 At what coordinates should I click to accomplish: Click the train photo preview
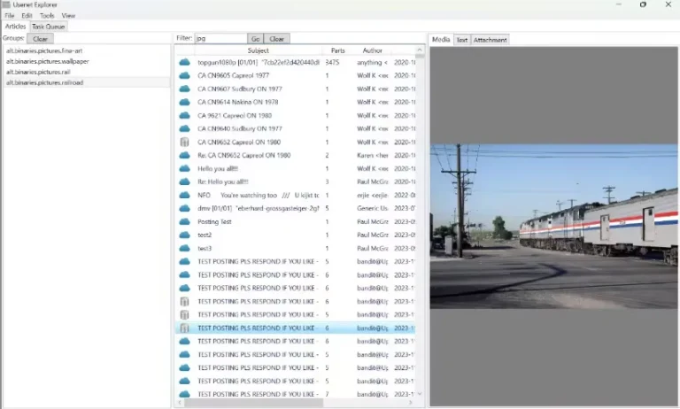[x=553, y=226]
